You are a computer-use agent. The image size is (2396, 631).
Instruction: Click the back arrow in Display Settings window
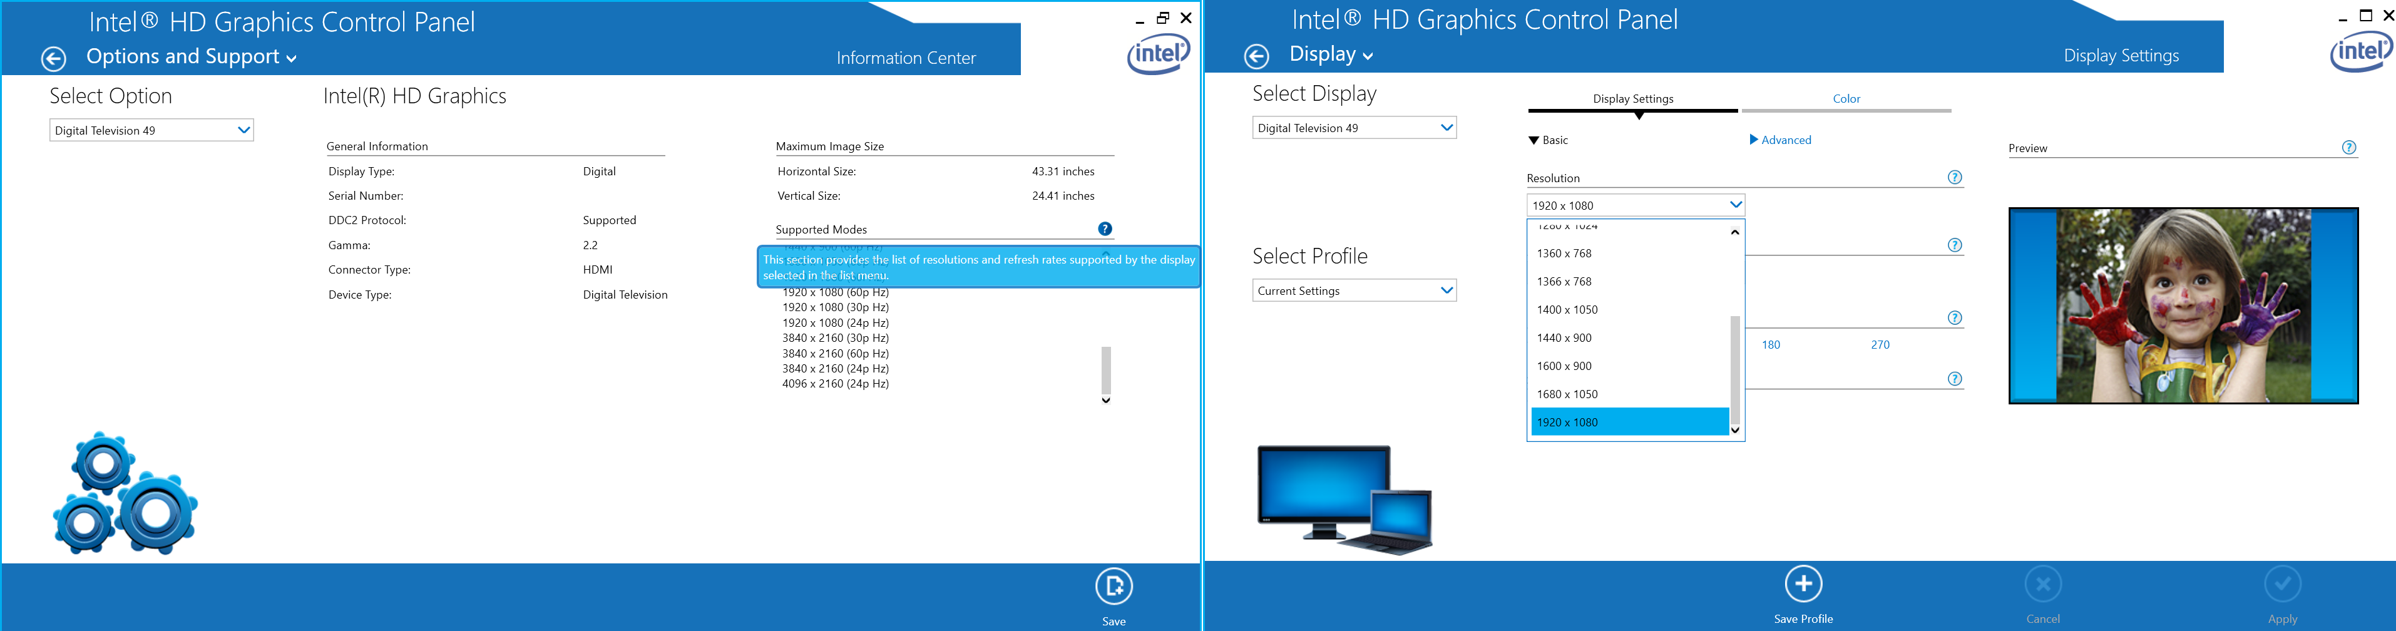[1256, 57]
